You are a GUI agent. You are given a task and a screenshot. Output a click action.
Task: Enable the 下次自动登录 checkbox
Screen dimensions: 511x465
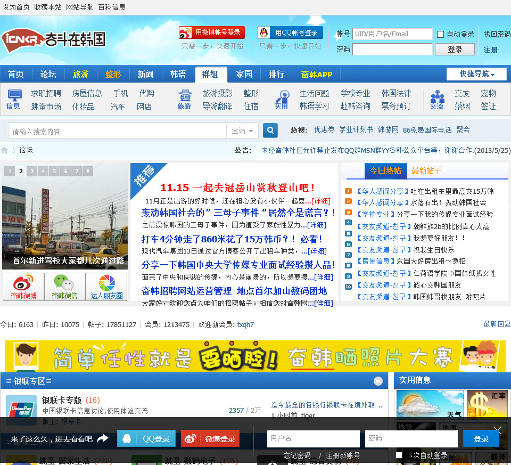399,455
